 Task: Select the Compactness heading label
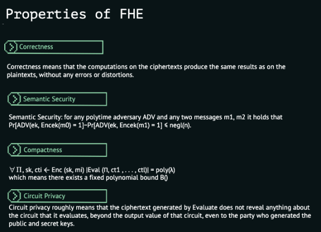point(43,150)
